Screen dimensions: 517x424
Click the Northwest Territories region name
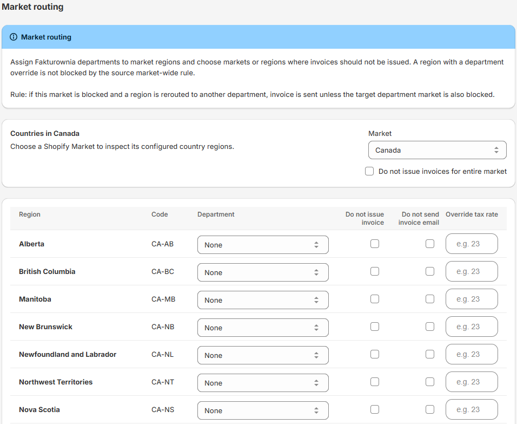pos(56,382)
